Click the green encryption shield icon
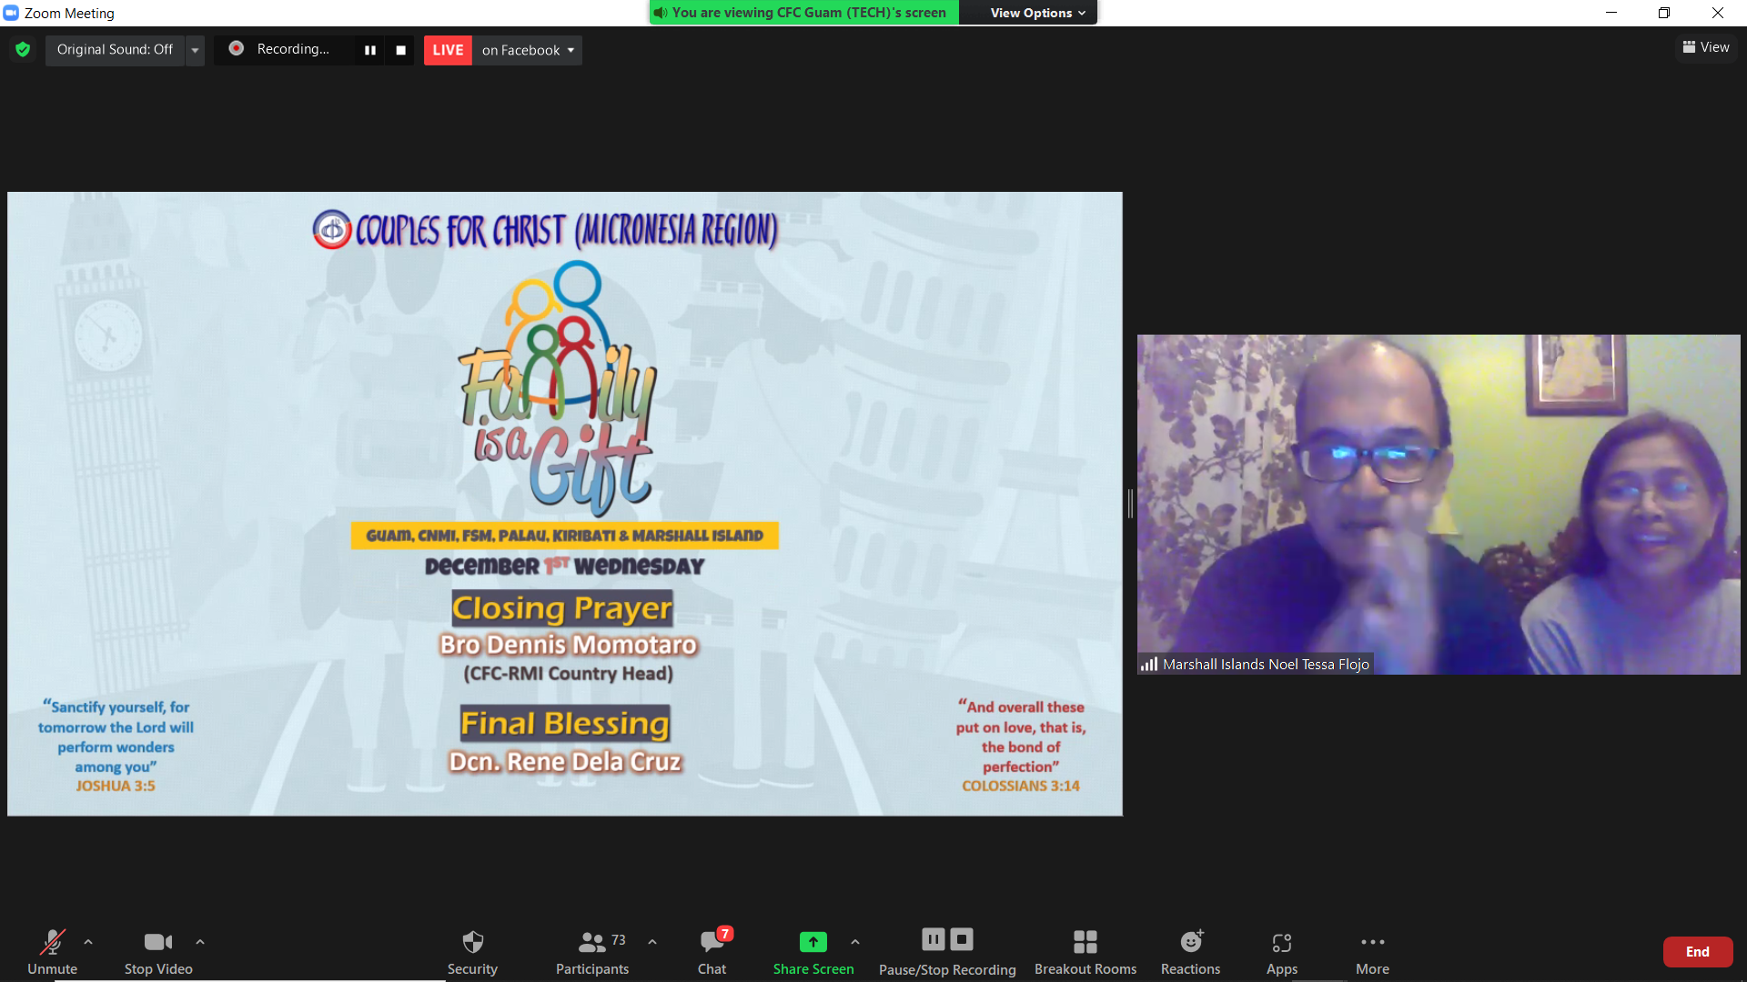This screenshot has height=982, width=1747. pos(23,50)
